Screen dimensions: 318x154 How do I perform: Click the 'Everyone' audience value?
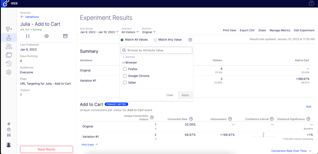27,72
